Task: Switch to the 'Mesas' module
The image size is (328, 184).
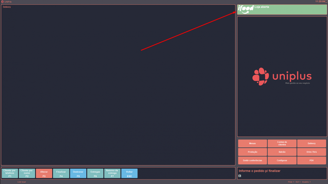Action: pyautogui.click(x=252, y=143)
